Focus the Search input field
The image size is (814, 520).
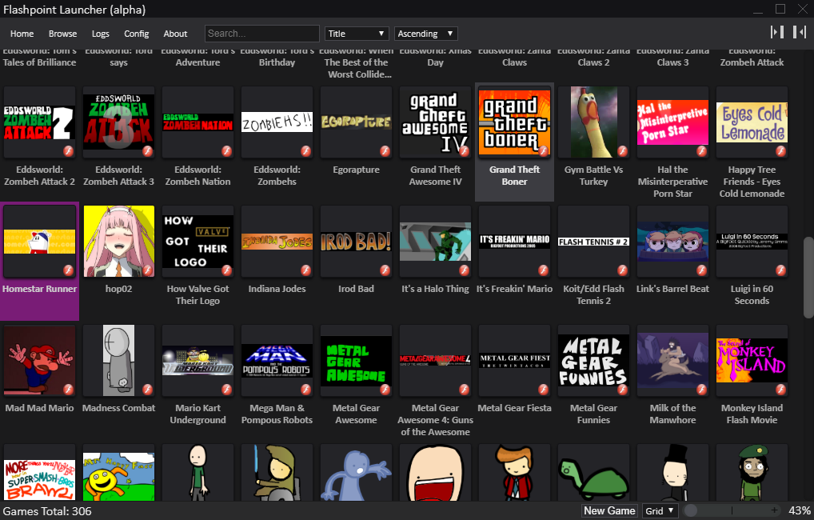pyautogui.click(x=261, y=34)
